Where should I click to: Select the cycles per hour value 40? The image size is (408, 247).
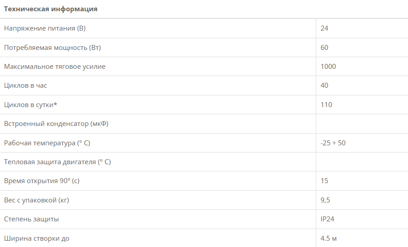click(324, 85)
